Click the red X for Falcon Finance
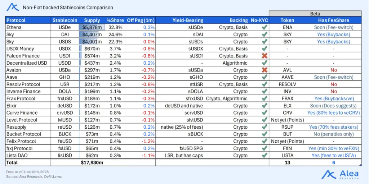This screenshot has height=184, width=369. click(x=264, y=56)
